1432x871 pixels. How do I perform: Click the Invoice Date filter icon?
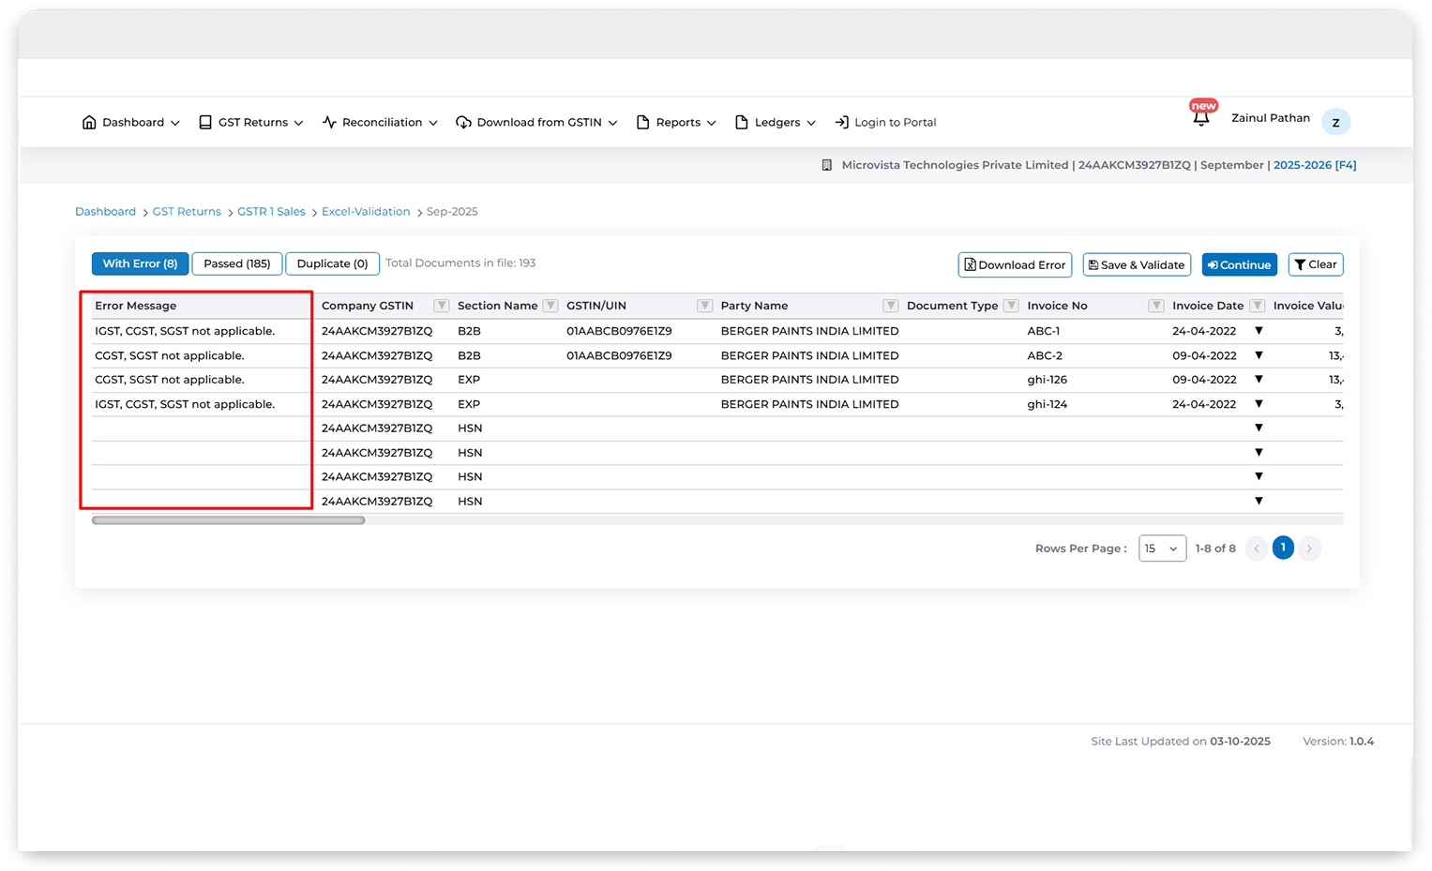point(1257,306)
